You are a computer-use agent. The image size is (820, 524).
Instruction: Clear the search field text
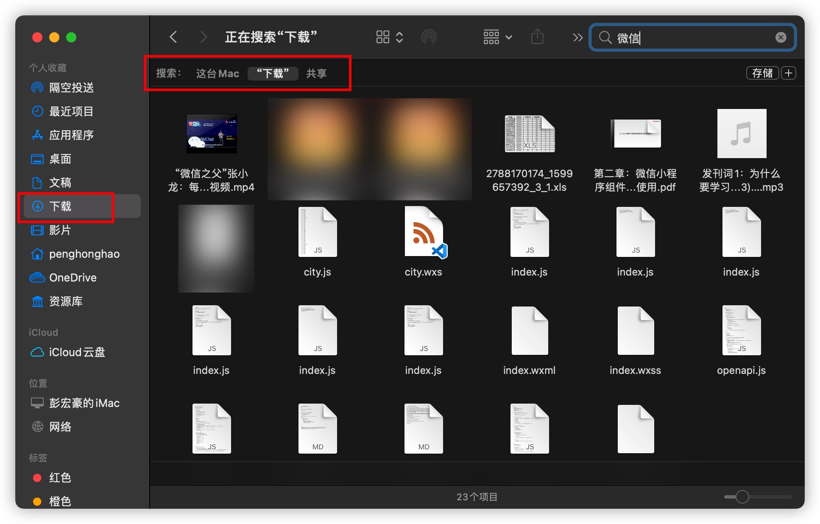(781, 37)
